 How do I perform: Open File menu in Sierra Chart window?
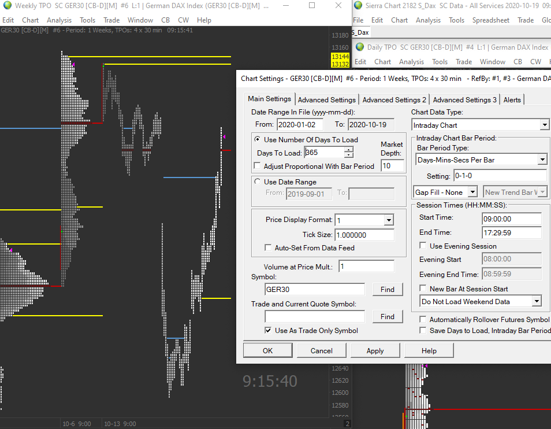pos(358,20)
